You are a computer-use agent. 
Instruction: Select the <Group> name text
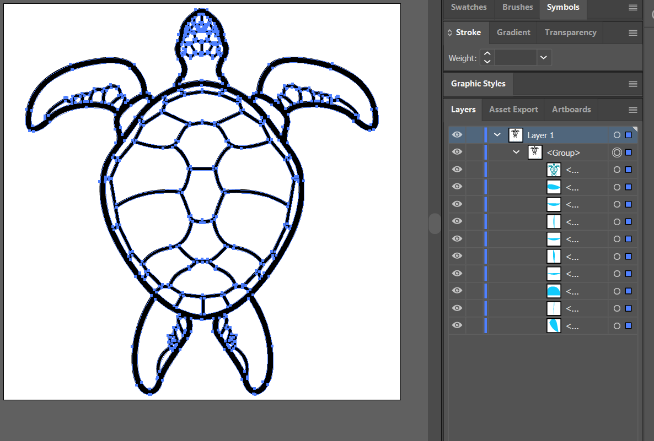click(x=563, y=153)
